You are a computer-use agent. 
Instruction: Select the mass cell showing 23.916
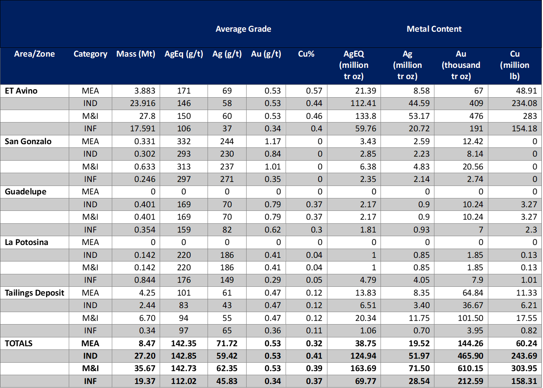(x=142, y=103)
